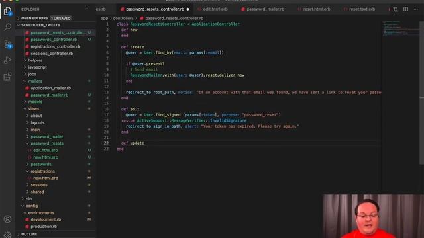Expand the sessions folder
The height and width of the screenshot is (238, 424).
coord(39,185)
